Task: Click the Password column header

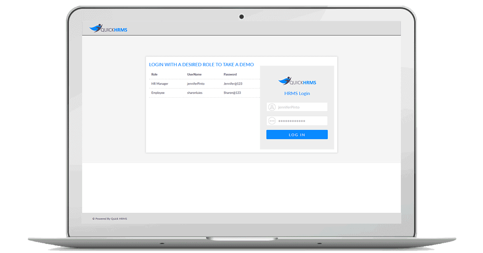Action: [230, 74]
